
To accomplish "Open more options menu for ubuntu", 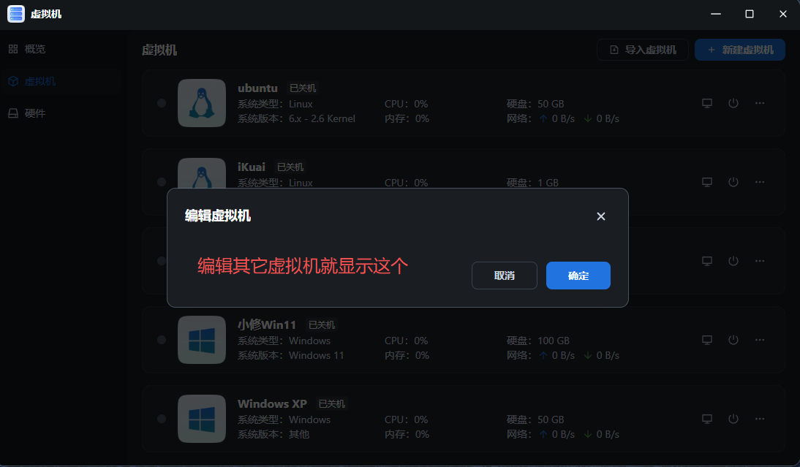I will pos(760,103).
